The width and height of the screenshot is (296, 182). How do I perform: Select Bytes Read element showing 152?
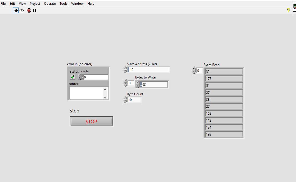[x=224, y=114]
